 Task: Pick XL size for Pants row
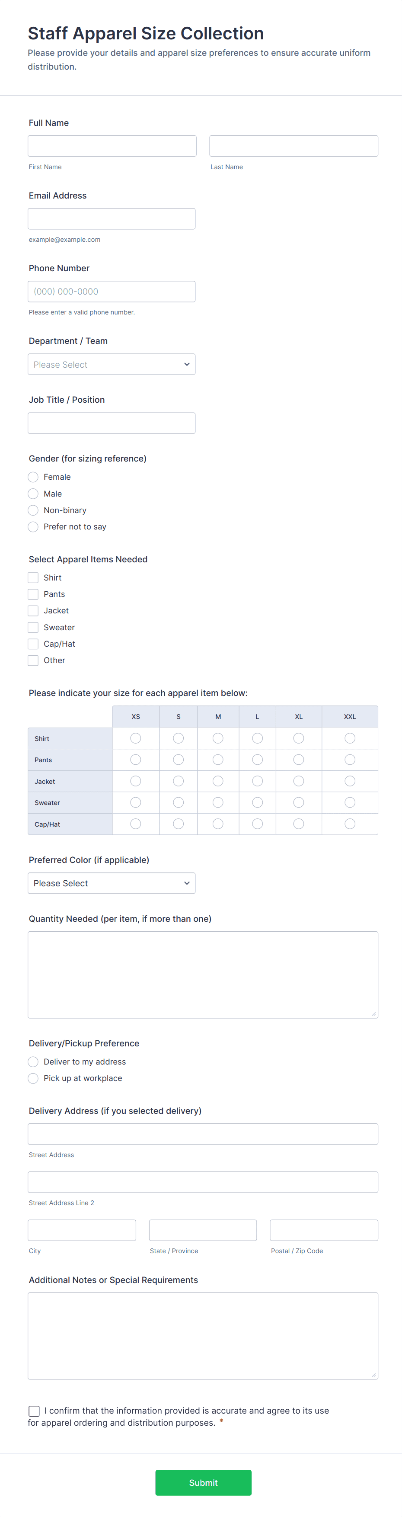(x=298, y=760)
